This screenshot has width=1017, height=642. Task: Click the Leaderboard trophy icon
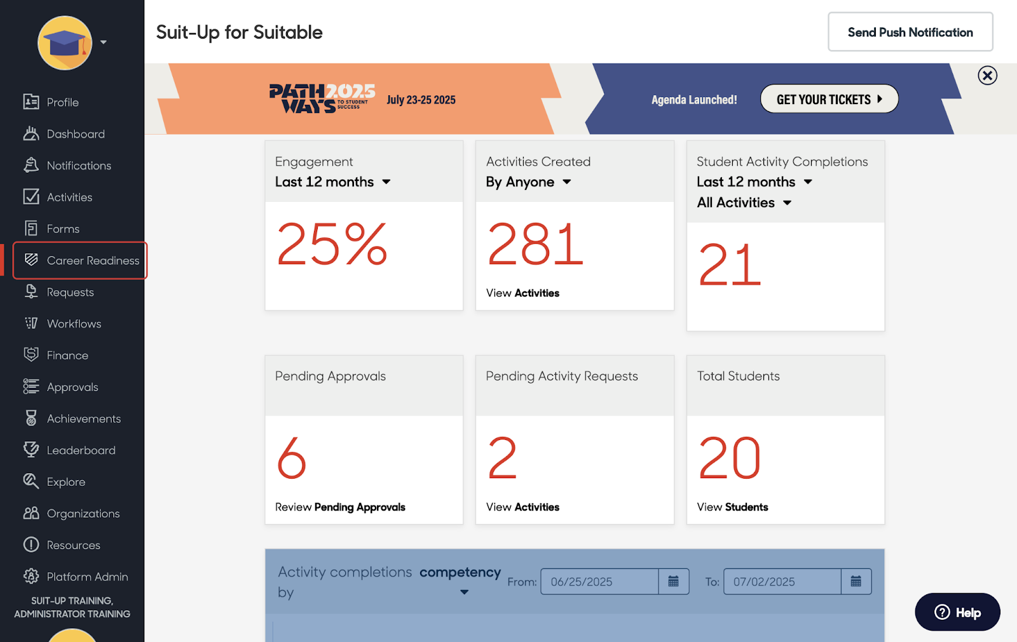31,450
